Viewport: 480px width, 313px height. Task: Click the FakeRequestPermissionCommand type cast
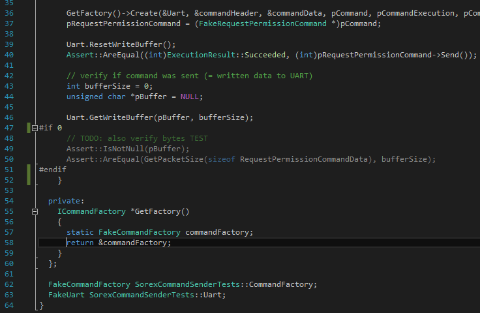262,23
